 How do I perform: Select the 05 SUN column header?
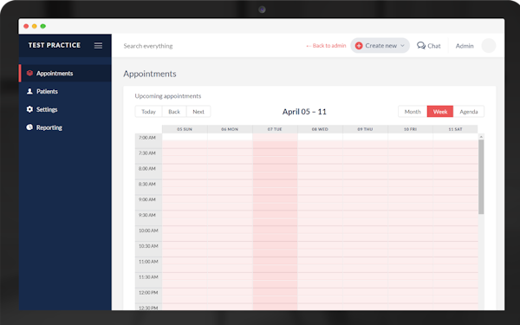[185, 129]
